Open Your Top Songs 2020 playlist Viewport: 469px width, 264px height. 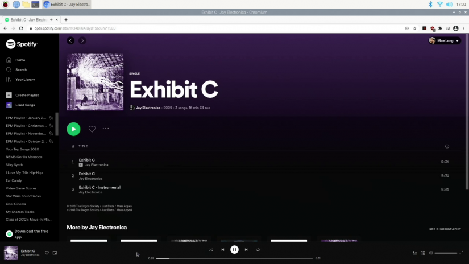click(x=22, y=149)
